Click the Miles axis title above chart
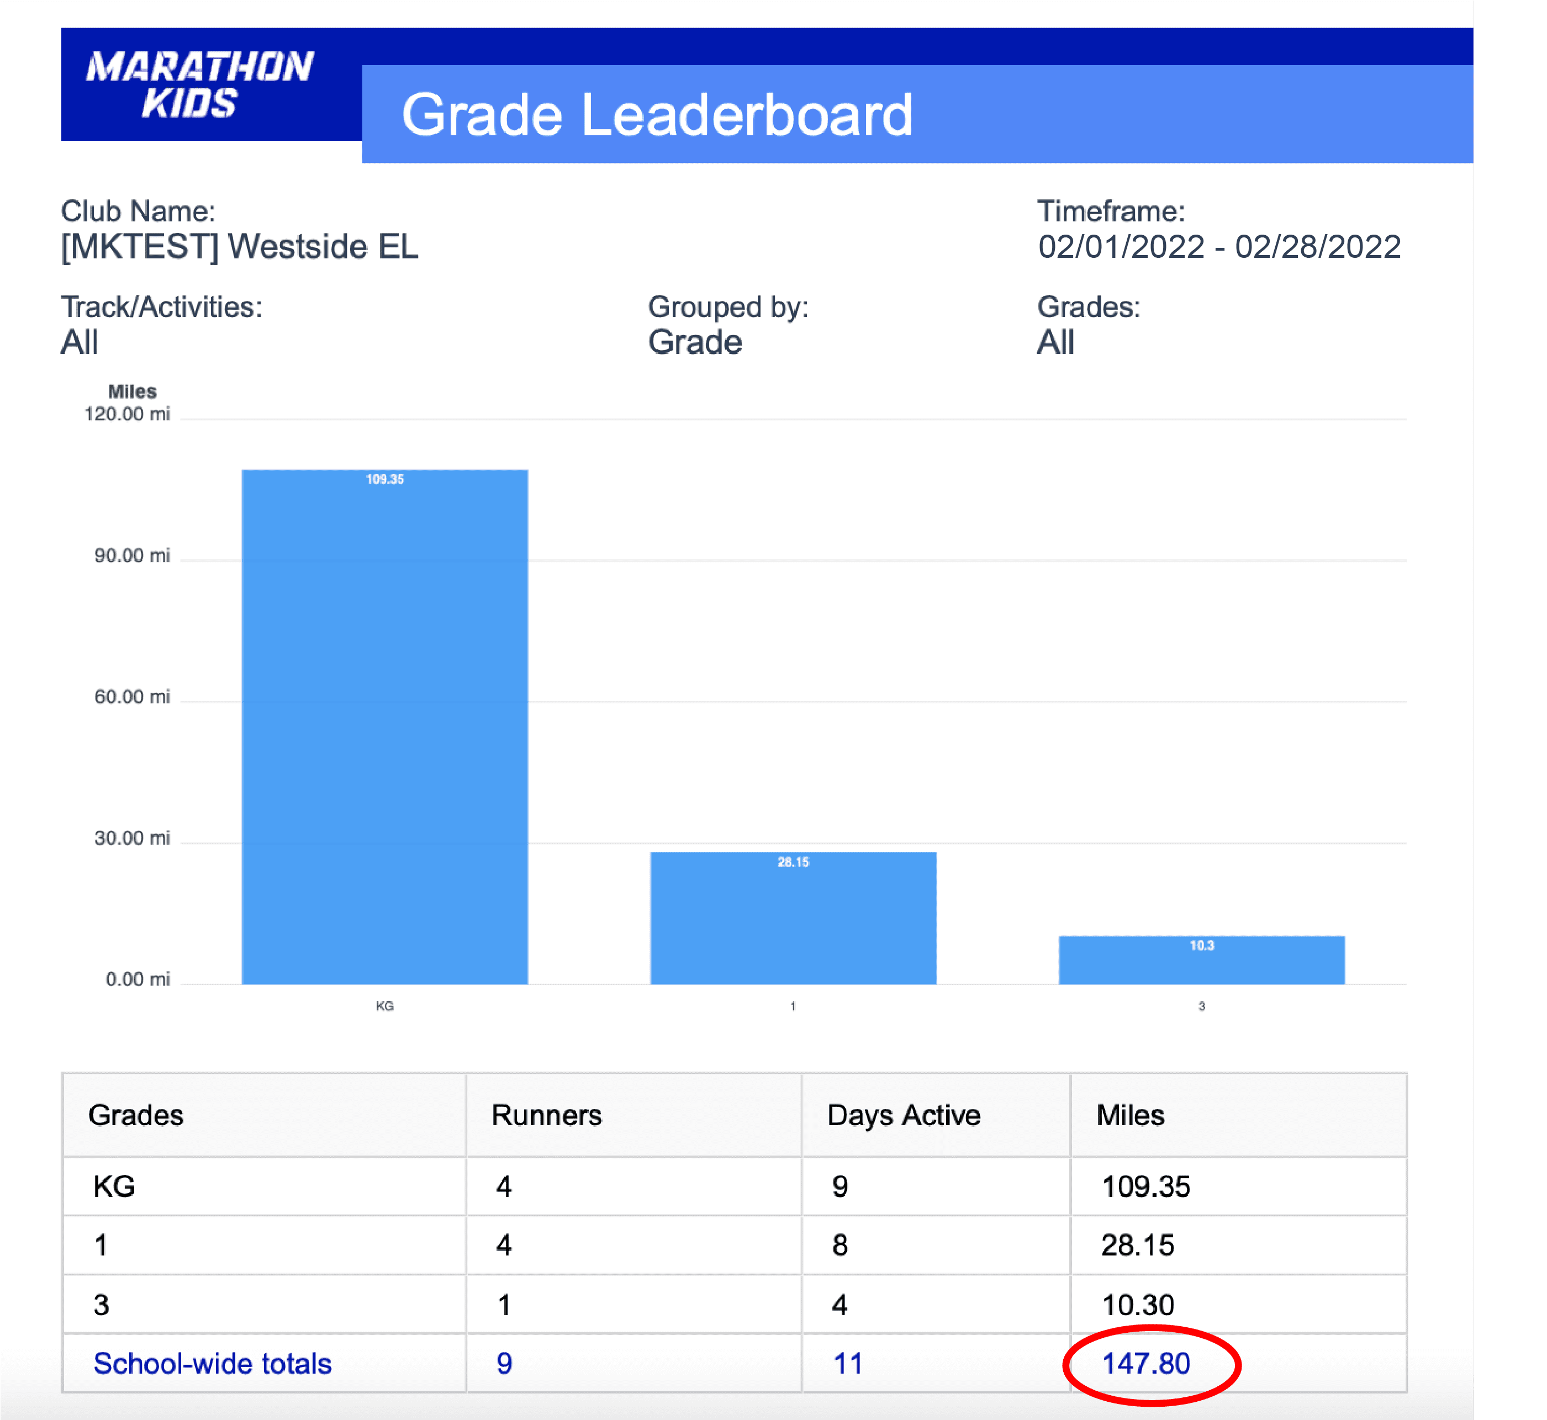Screen dimensions: 1547x1420 click(x=132, y=391)
